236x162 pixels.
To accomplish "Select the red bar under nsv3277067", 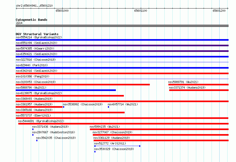I will (x=161, y=135).
